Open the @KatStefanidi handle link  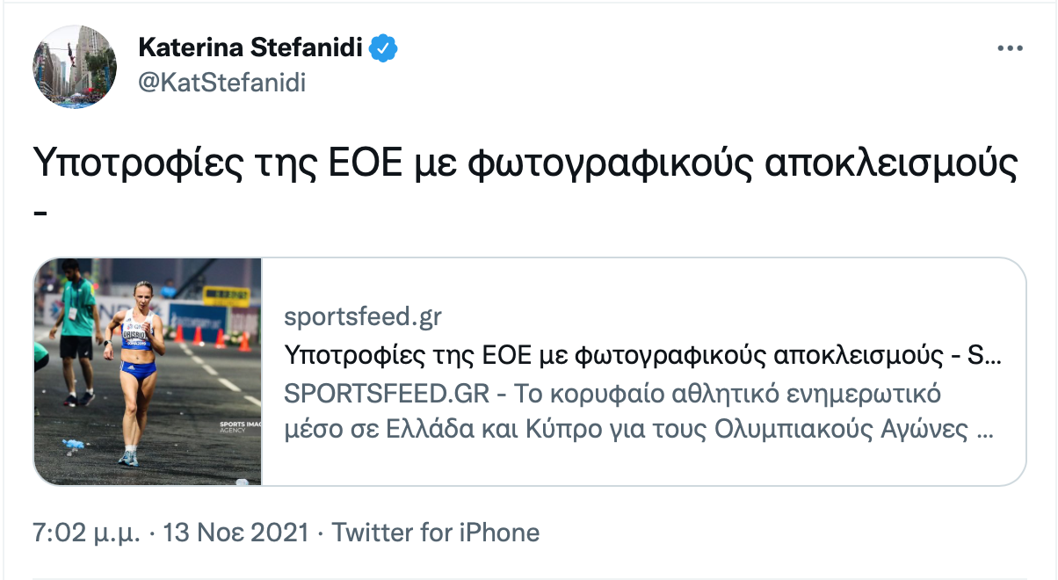[221, 83]
